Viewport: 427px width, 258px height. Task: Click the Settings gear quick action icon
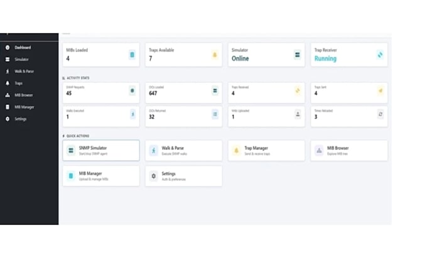[154, 176]
